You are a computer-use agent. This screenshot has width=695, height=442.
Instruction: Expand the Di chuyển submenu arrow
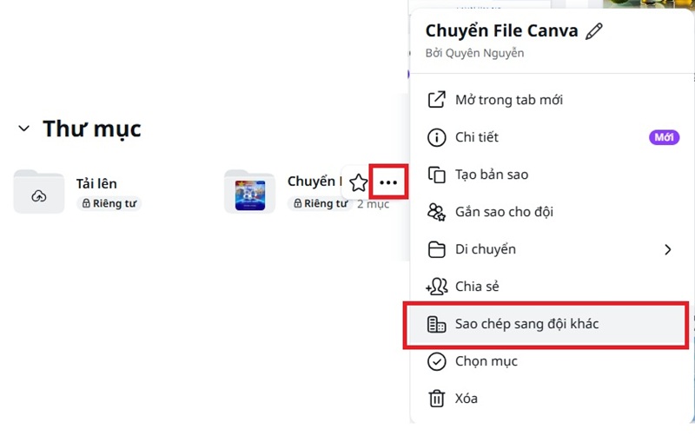667,249
